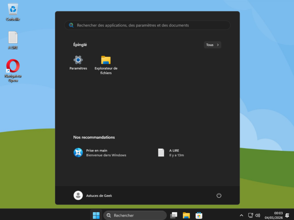294x220 pixels.
Task: Open Microsoft Store from the taskbar
Action: click(x=199, y=215)
